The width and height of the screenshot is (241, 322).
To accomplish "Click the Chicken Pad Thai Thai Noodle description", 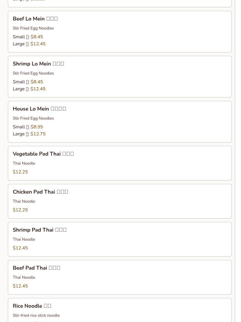I will click(x=24, y=201).
